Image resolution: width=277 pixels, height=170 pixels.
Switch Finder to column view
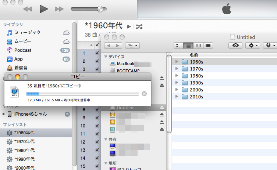click(x=198, y=46)
